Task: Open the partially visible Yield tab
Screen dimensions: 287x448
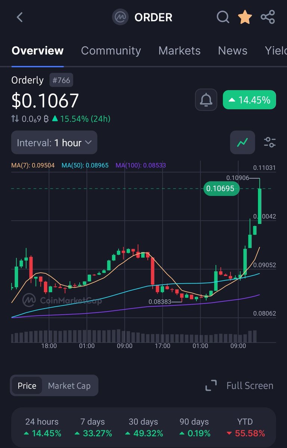Action: click(275, 50)
